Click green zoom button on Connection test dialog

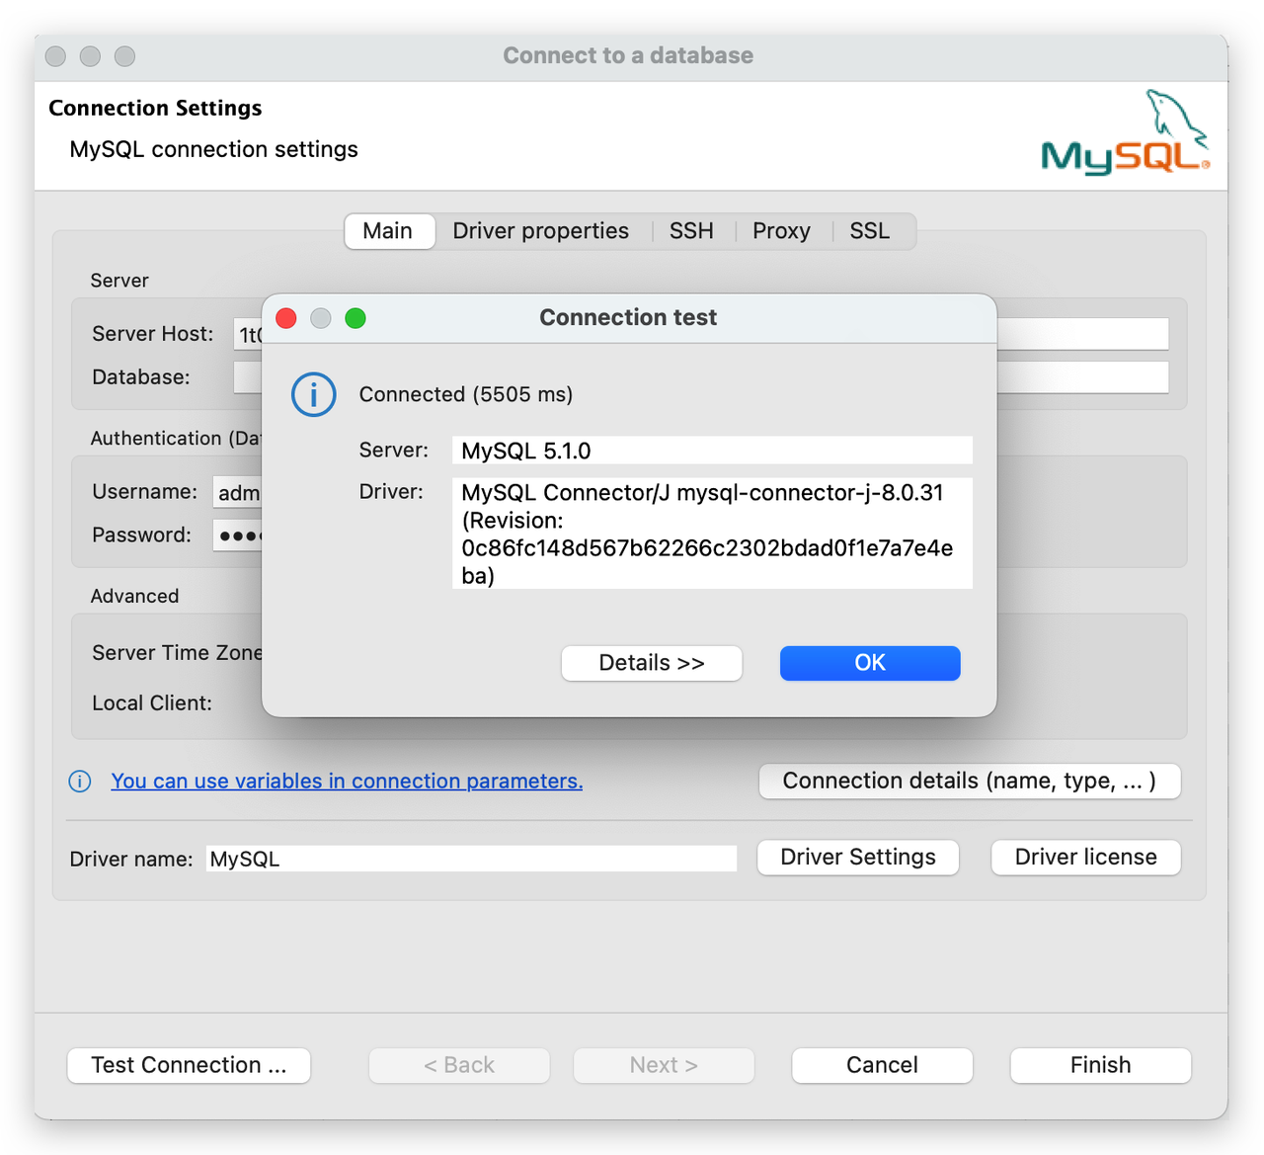point(355,318)
